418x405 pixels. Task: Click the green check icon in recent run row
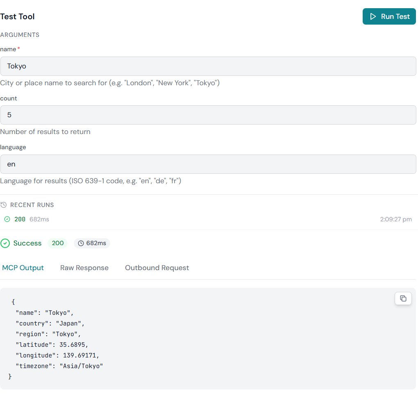[x=7, y=219]
